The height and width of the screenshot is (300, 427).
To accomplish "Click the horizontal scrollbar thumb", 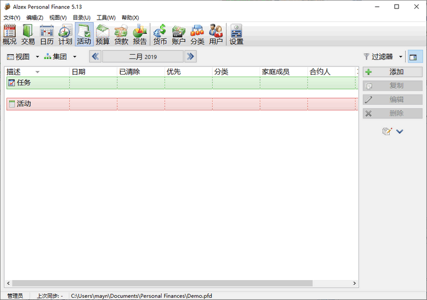I will 162,283.
